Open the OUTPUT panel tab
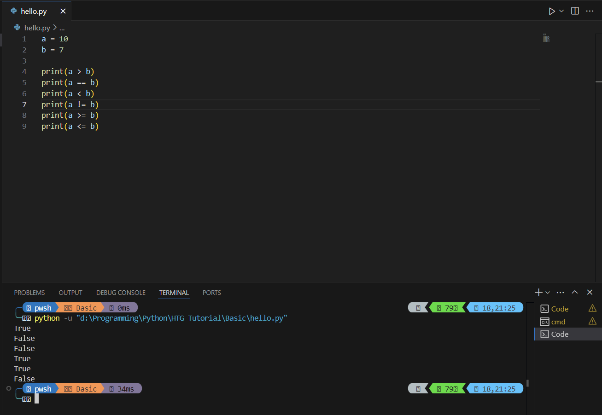Image resolution: width=602 pixels, height=415 pixels. pyautogui.click(x=70, y=293)
